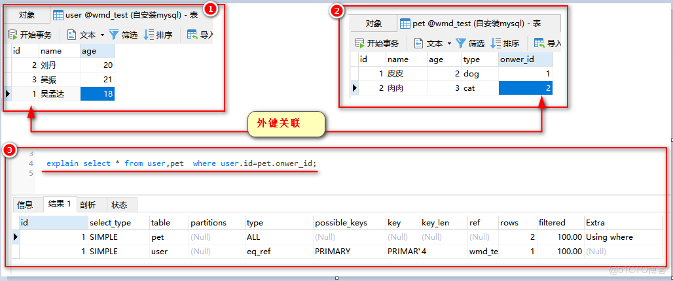Click the onwer_id column header in pet table
Screen dimensions: 673x281
[x=525, y=59]
